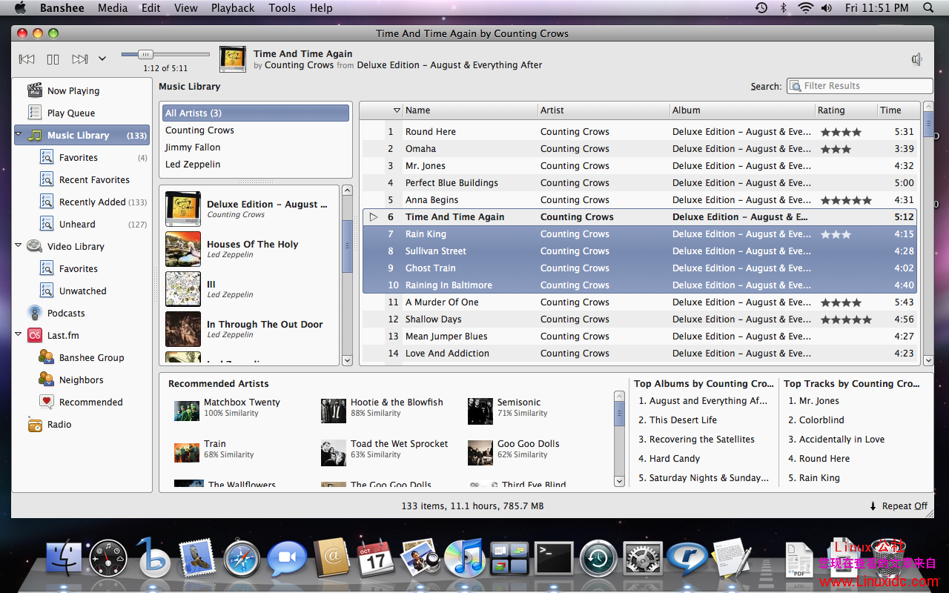
Task: Open the Edit menu
Action: [151, 7]
